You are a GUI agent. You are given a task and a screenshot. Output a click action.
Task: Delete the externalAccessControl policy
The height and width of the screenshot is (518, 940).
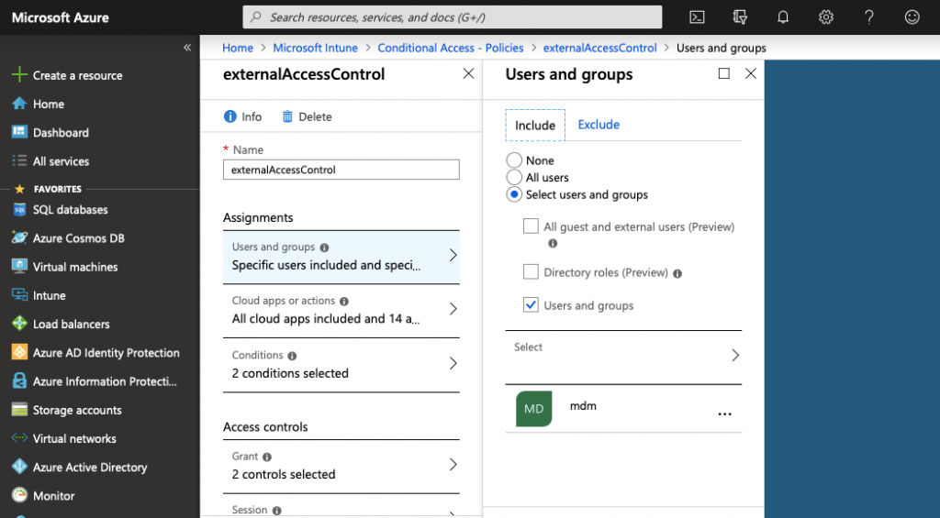[x=307, y=116]
